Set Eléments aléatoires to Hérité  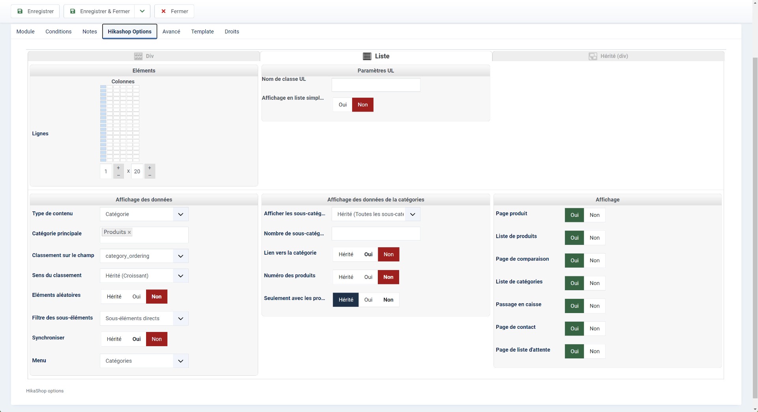click(114, 297)
